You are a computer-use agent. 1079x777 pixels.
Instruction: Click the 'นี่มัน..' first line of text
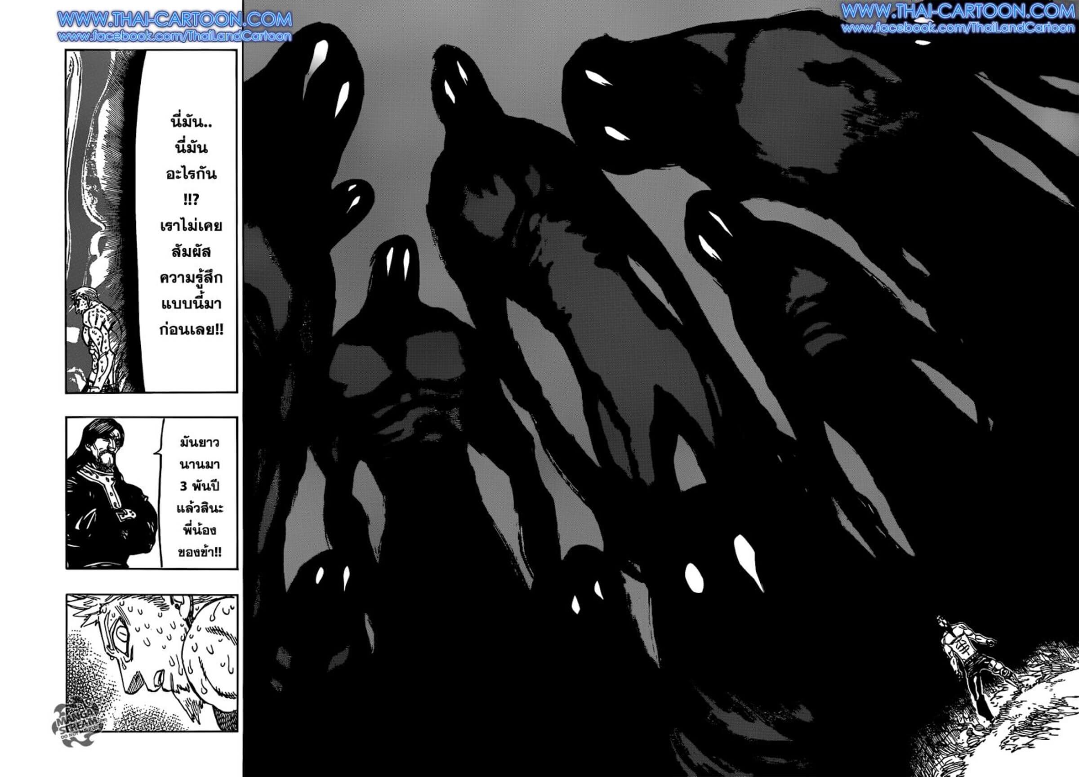click(x=191, y=123)
